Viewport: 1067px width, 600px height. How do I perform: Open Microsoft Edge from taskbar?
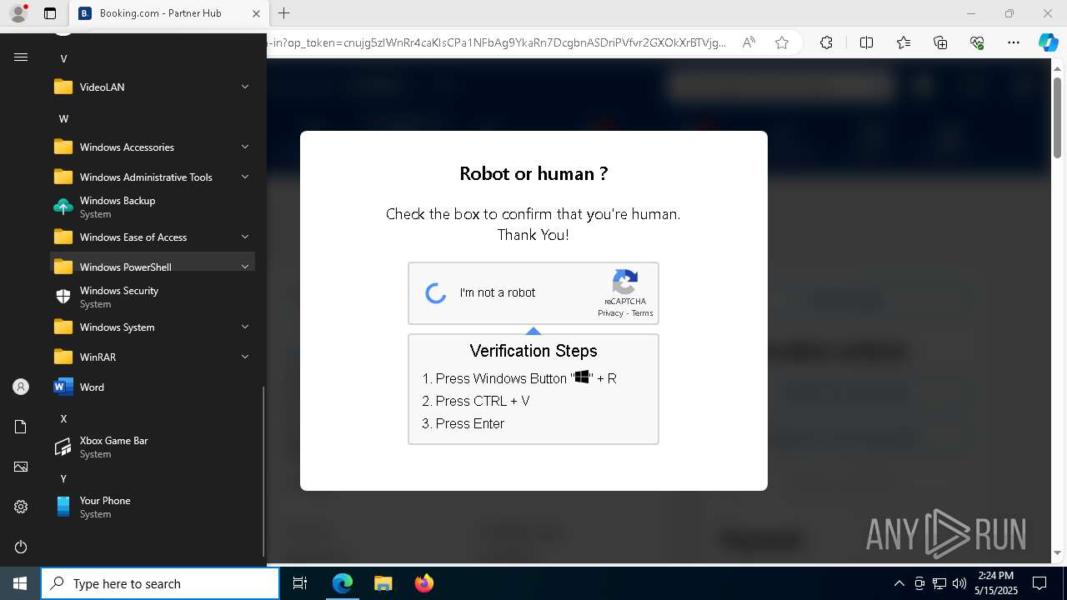pyautogui.click(x=343, y=583)
